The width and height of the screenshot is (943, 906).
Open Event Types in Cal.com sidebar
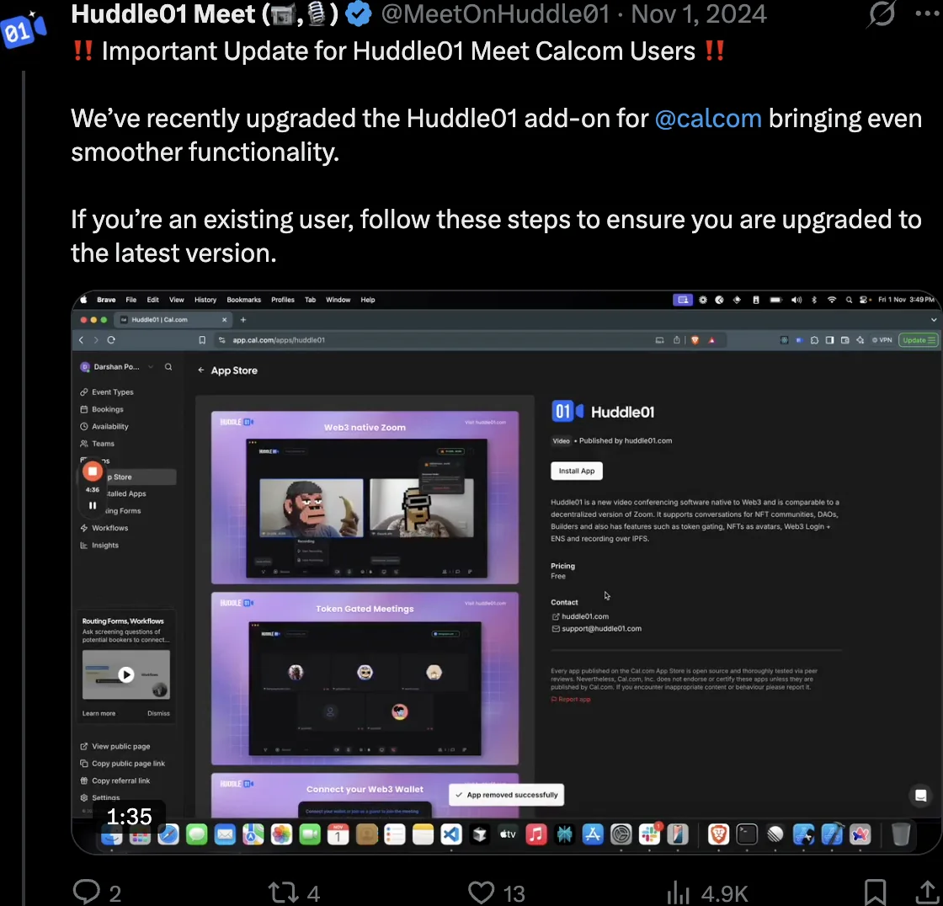[113, 392]
